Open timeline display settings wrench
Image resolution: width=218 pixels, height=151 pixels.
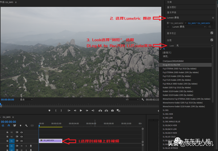pyautogui.click(x=26, y=126)
